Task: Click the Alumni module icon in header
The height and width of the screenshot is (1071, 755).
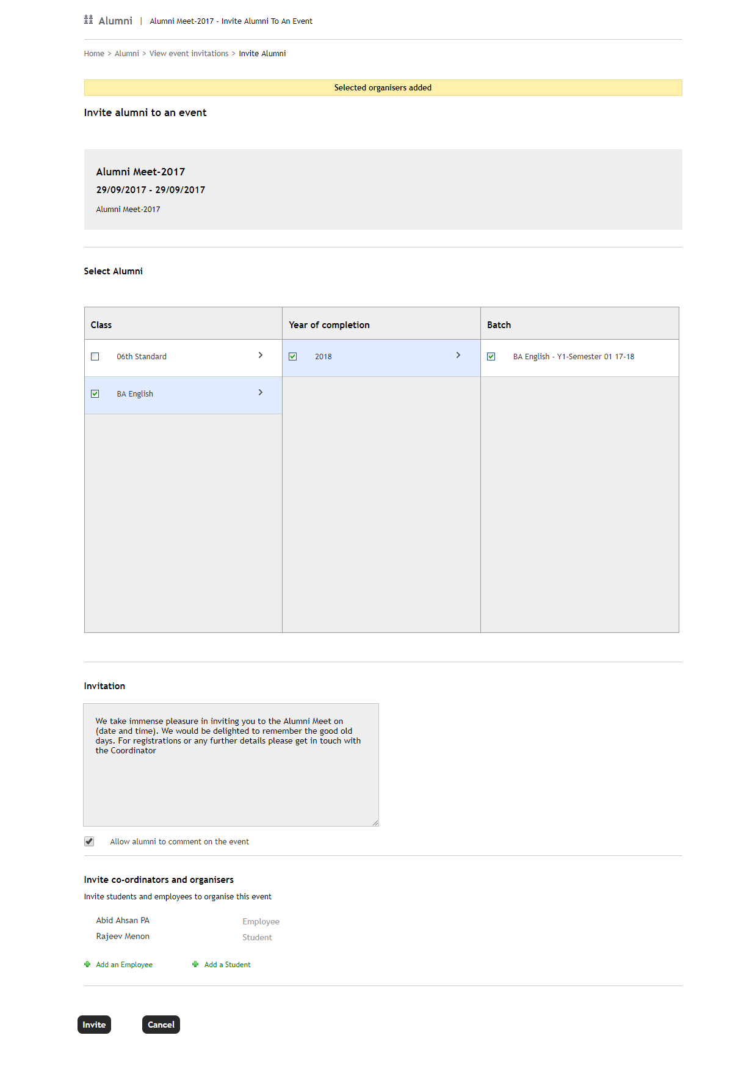Action: [x=89, y=20]
